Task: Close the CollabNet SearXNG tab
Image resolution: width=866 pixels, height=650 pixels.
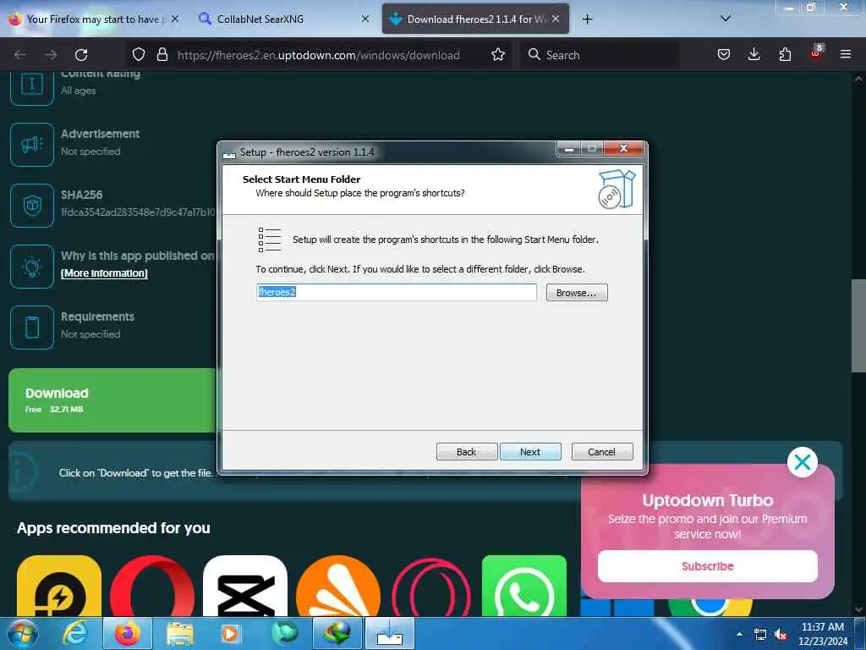Action: coord(365,19)
